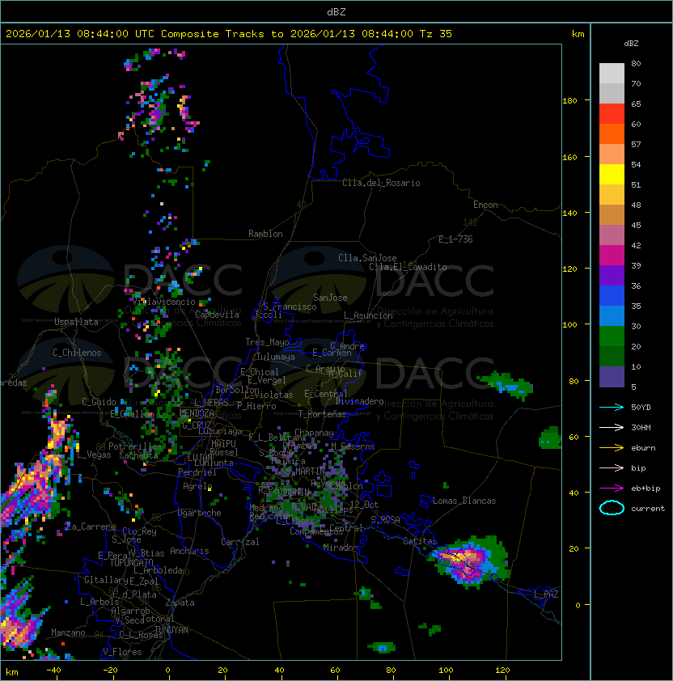Pick the orange swatch between 60 and 57
This screenshot has height=681, width=673.
tap(612, 133)
